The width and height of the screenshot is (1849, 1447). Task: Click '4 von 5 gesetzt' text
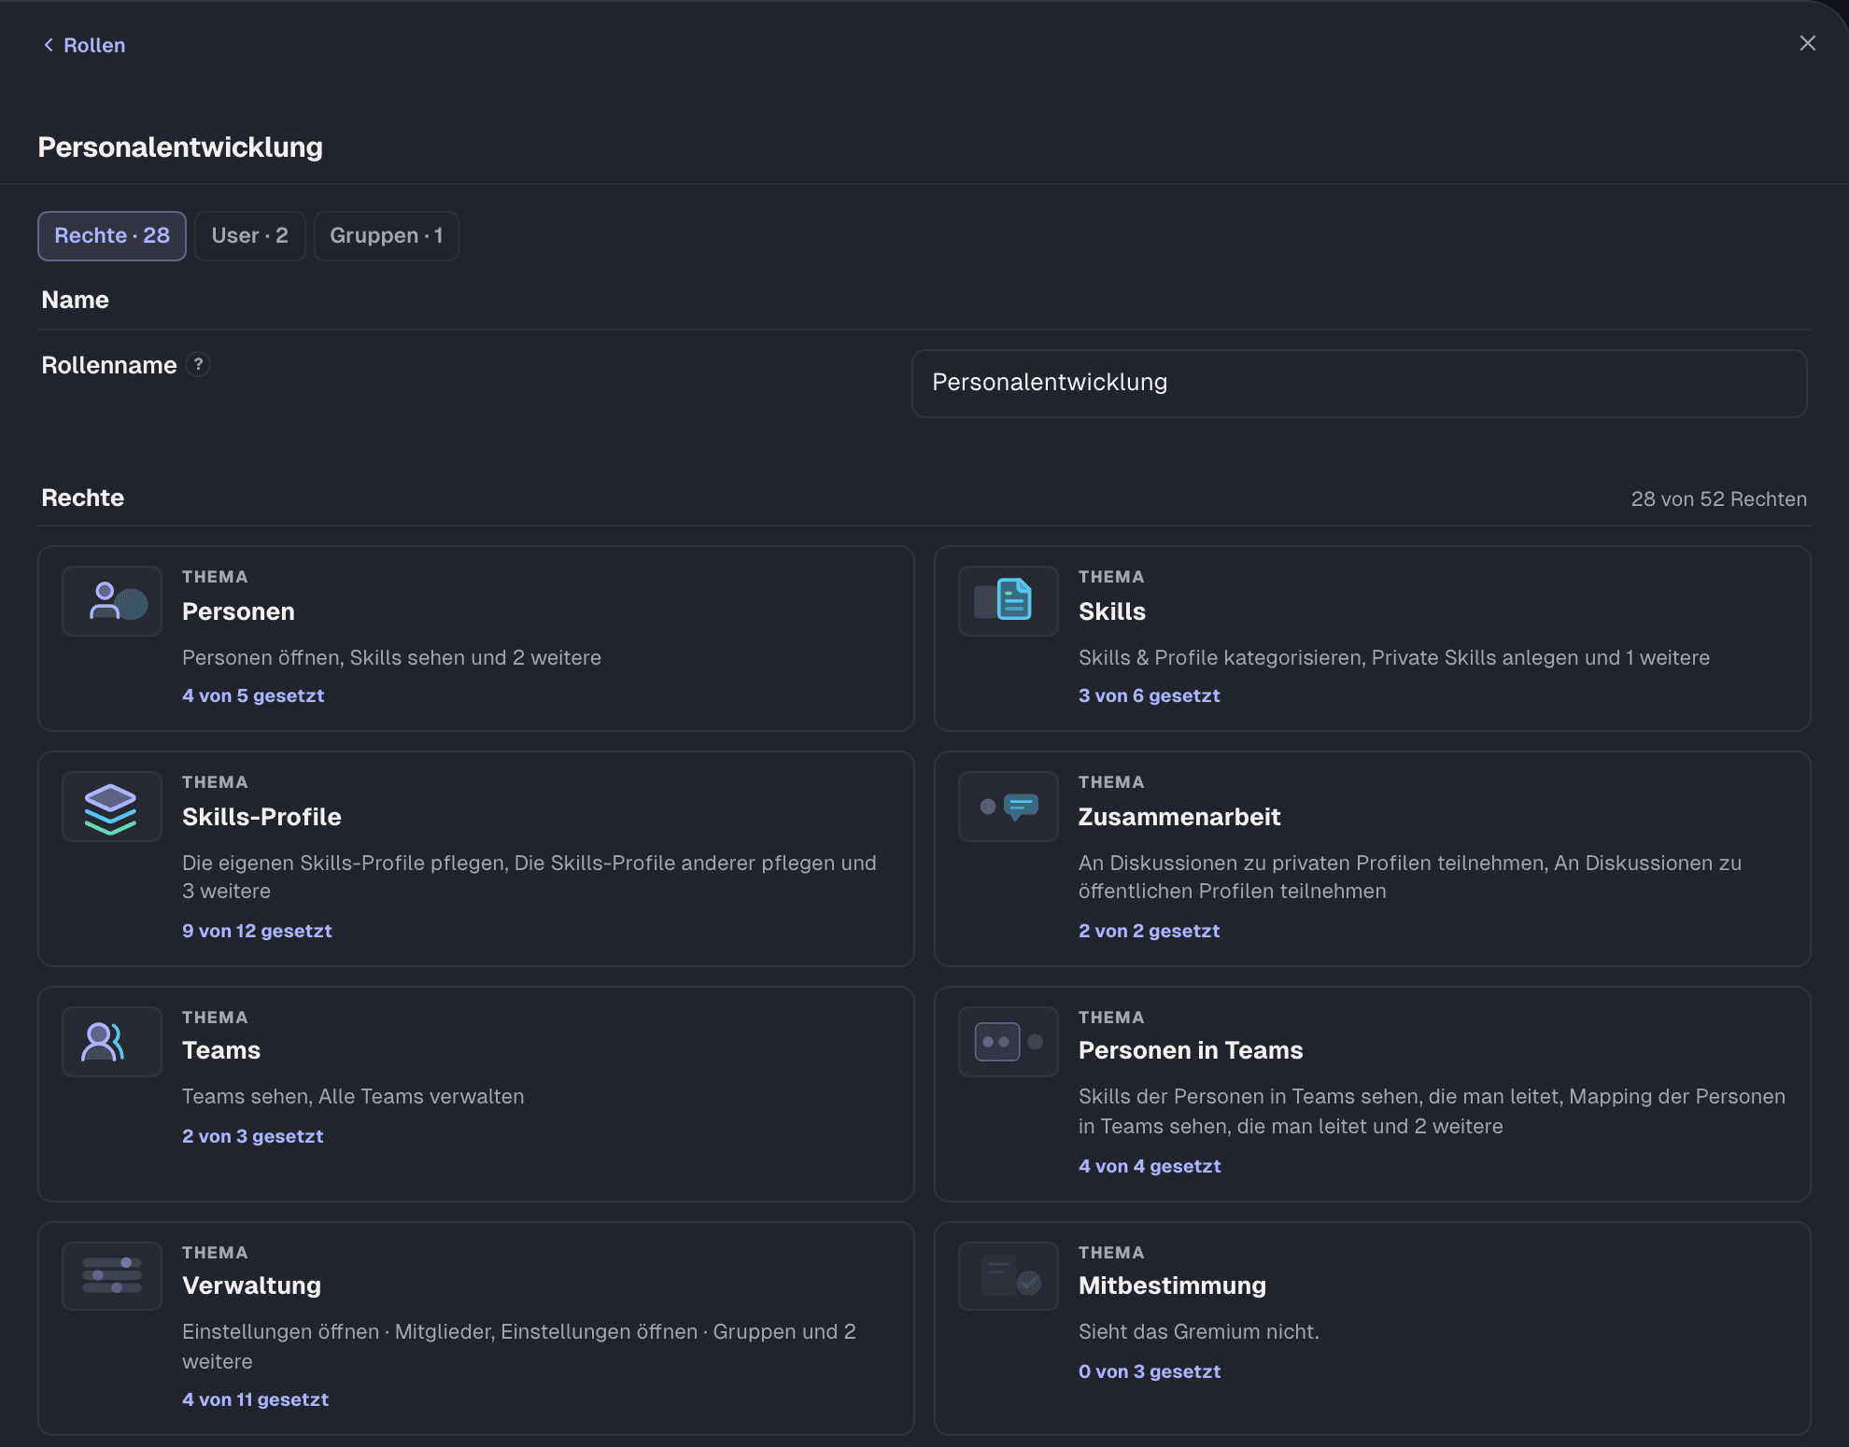click(253, 695)
